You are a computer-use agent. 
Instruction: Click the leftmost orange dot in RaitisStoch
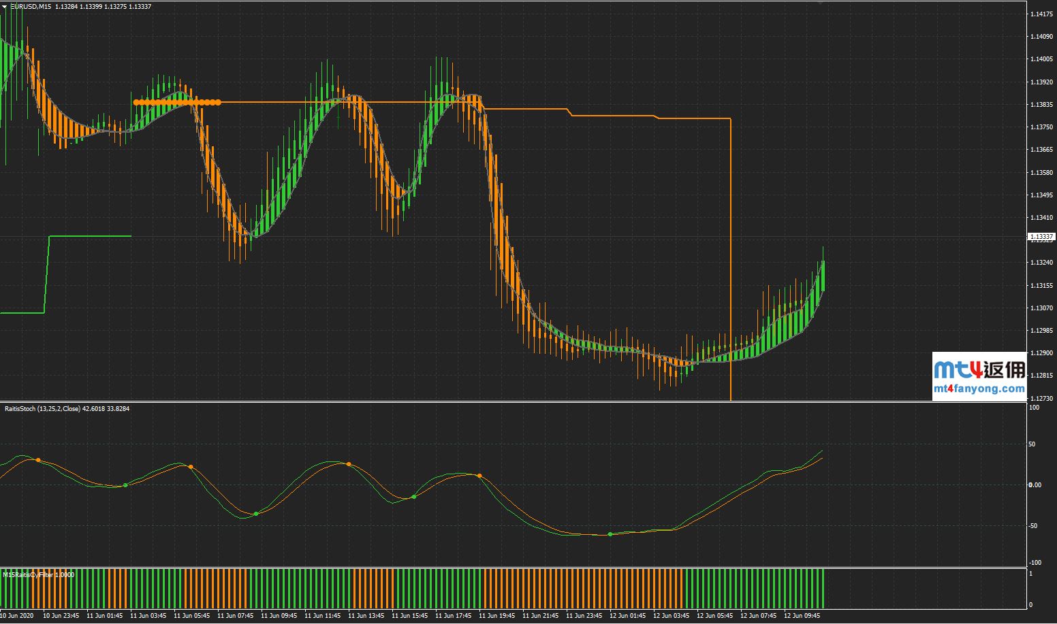coord(38,461)
